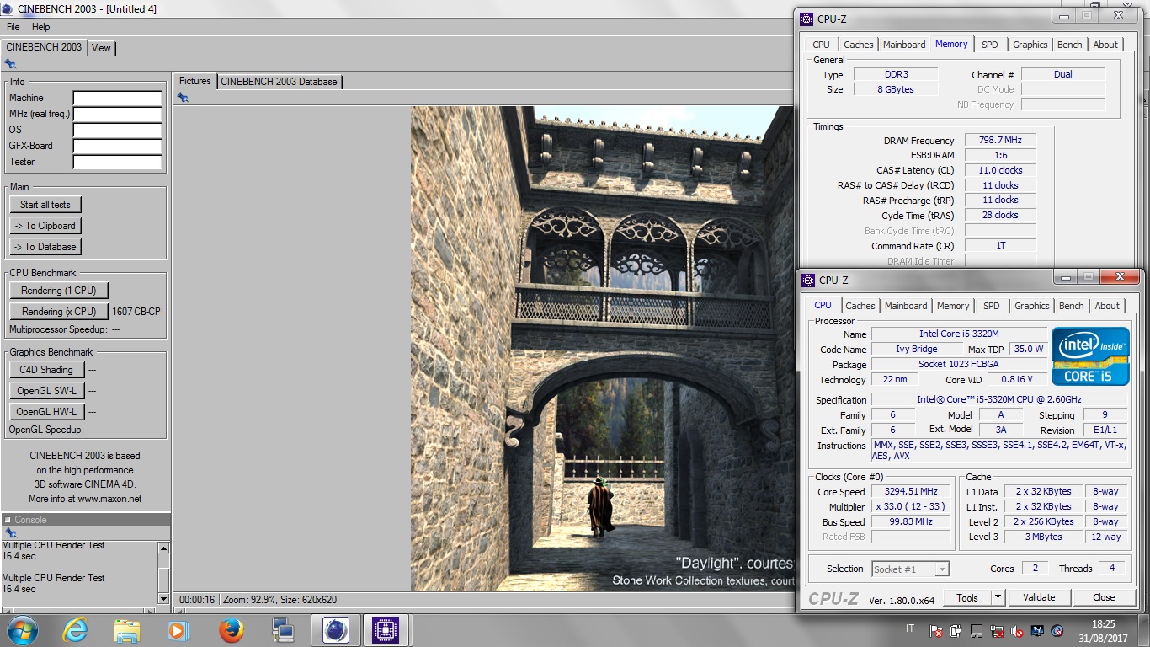Click the Close button in CPU-Z
The height and width of the screenshot is (647, 1150).
(x=1104, y=597)
